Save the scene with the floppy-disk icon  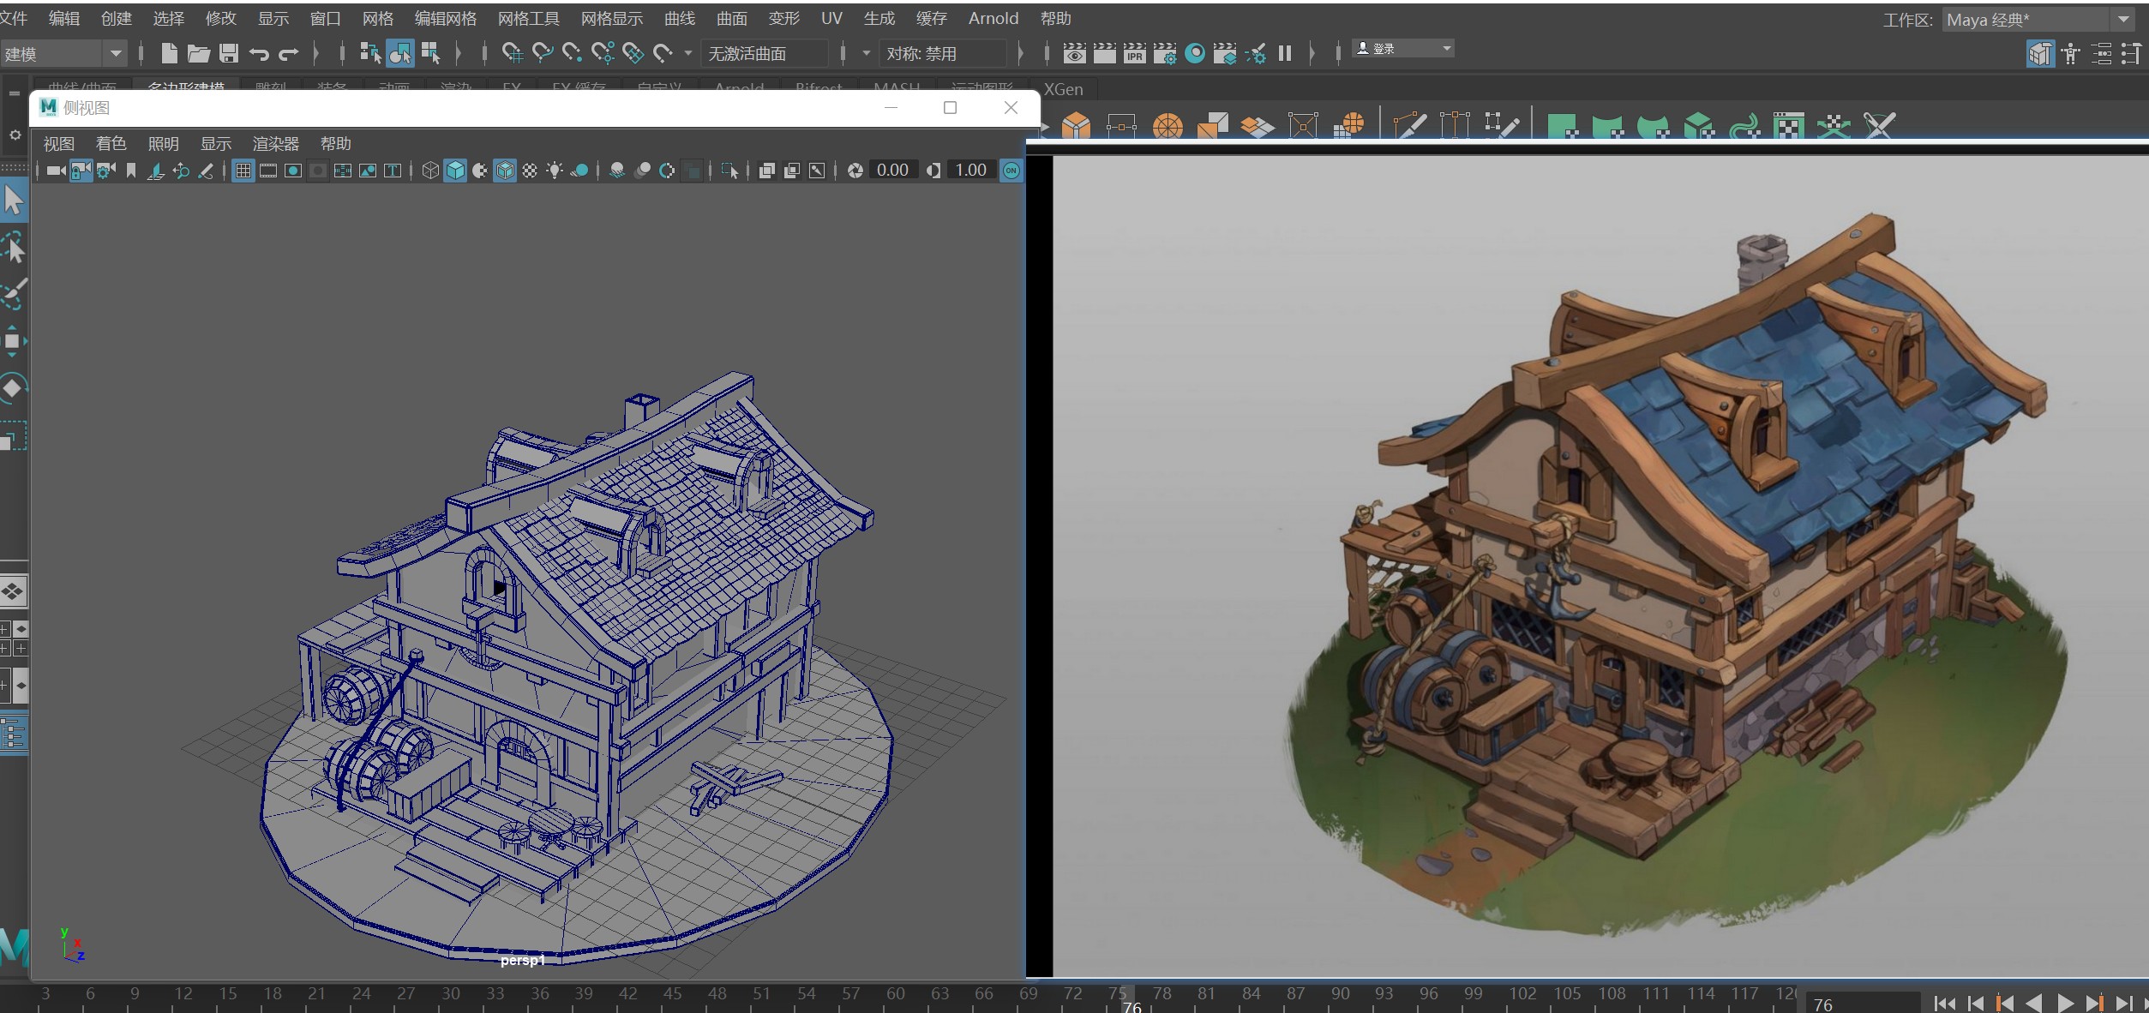[228, 53]
